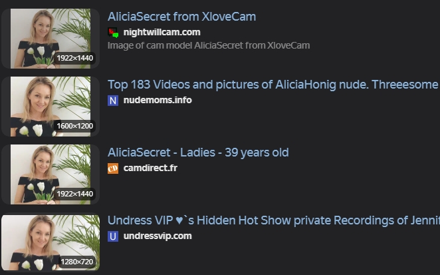Image resolution: width=440 pixels, height=275 pixels.
Task: Click the 1280×720 size badge
Action: pos(76,262)
